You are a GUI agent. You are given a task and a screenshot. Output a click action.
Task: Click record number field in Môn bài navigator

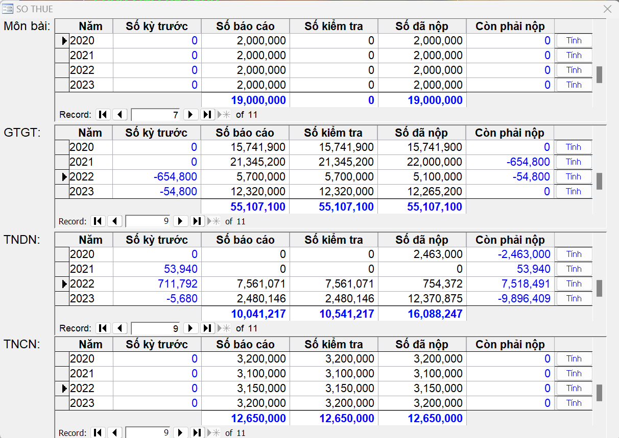[156, 115]
